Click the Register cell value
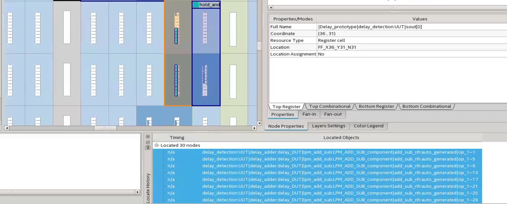507x204 pixels. [x=331, y=40]
